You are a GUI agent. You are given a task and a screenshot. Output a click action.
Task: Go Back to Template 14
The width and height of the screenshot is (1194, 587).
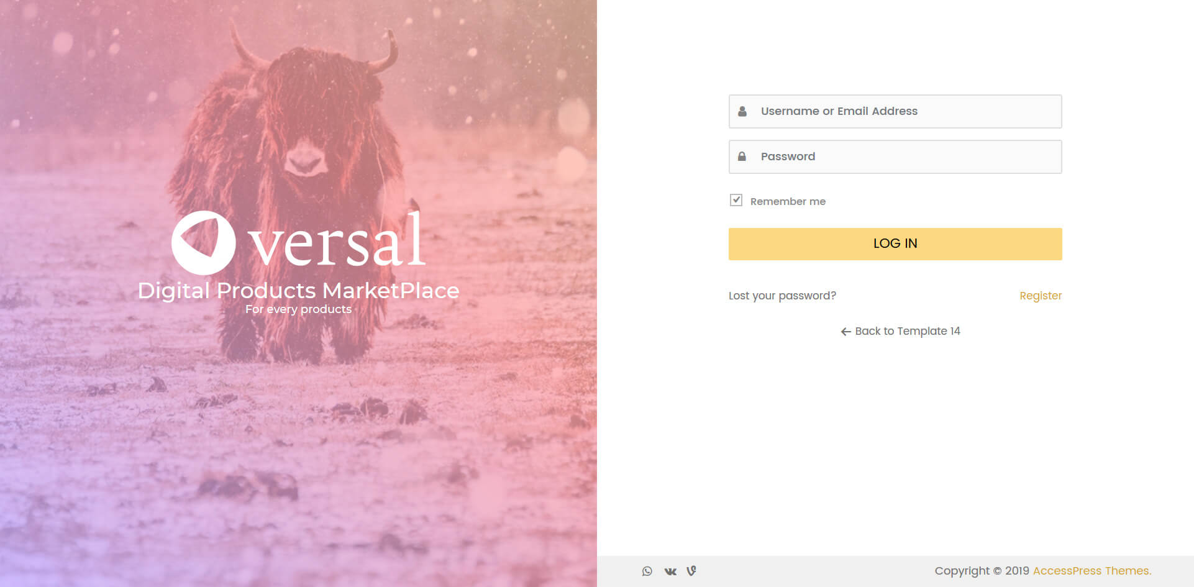900,331
